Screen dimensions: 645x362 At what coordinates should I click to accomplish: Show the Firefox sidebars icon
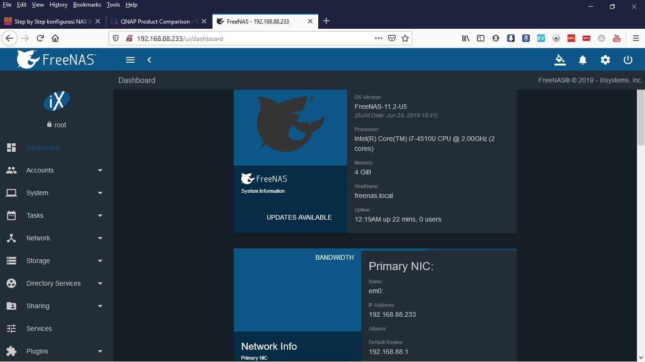pos(481,38)
